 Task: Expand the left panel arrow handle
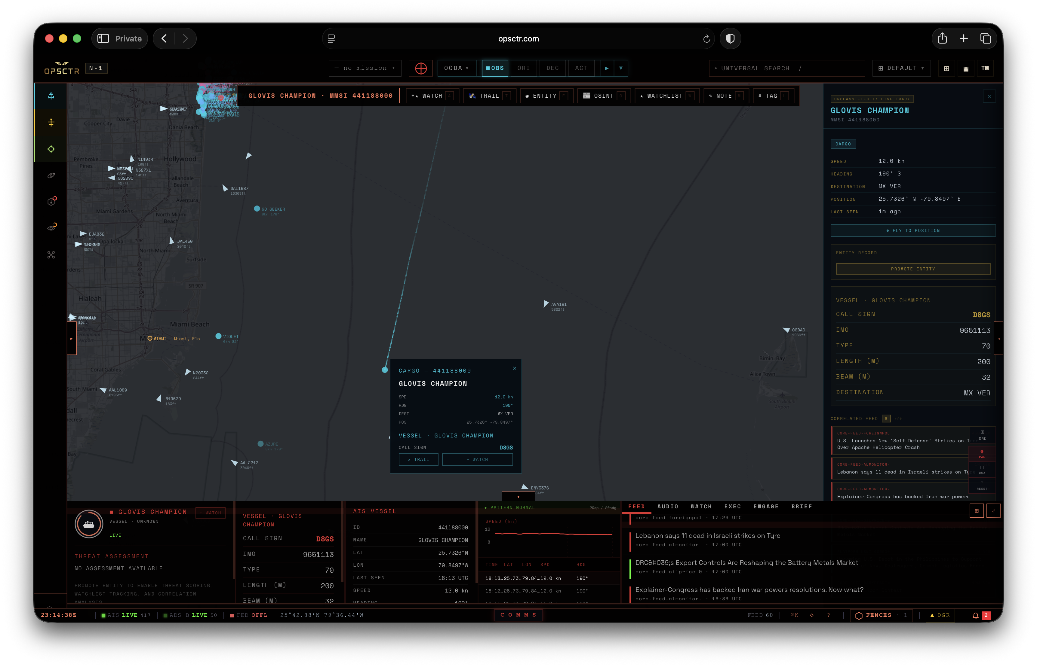click(72, 339)
